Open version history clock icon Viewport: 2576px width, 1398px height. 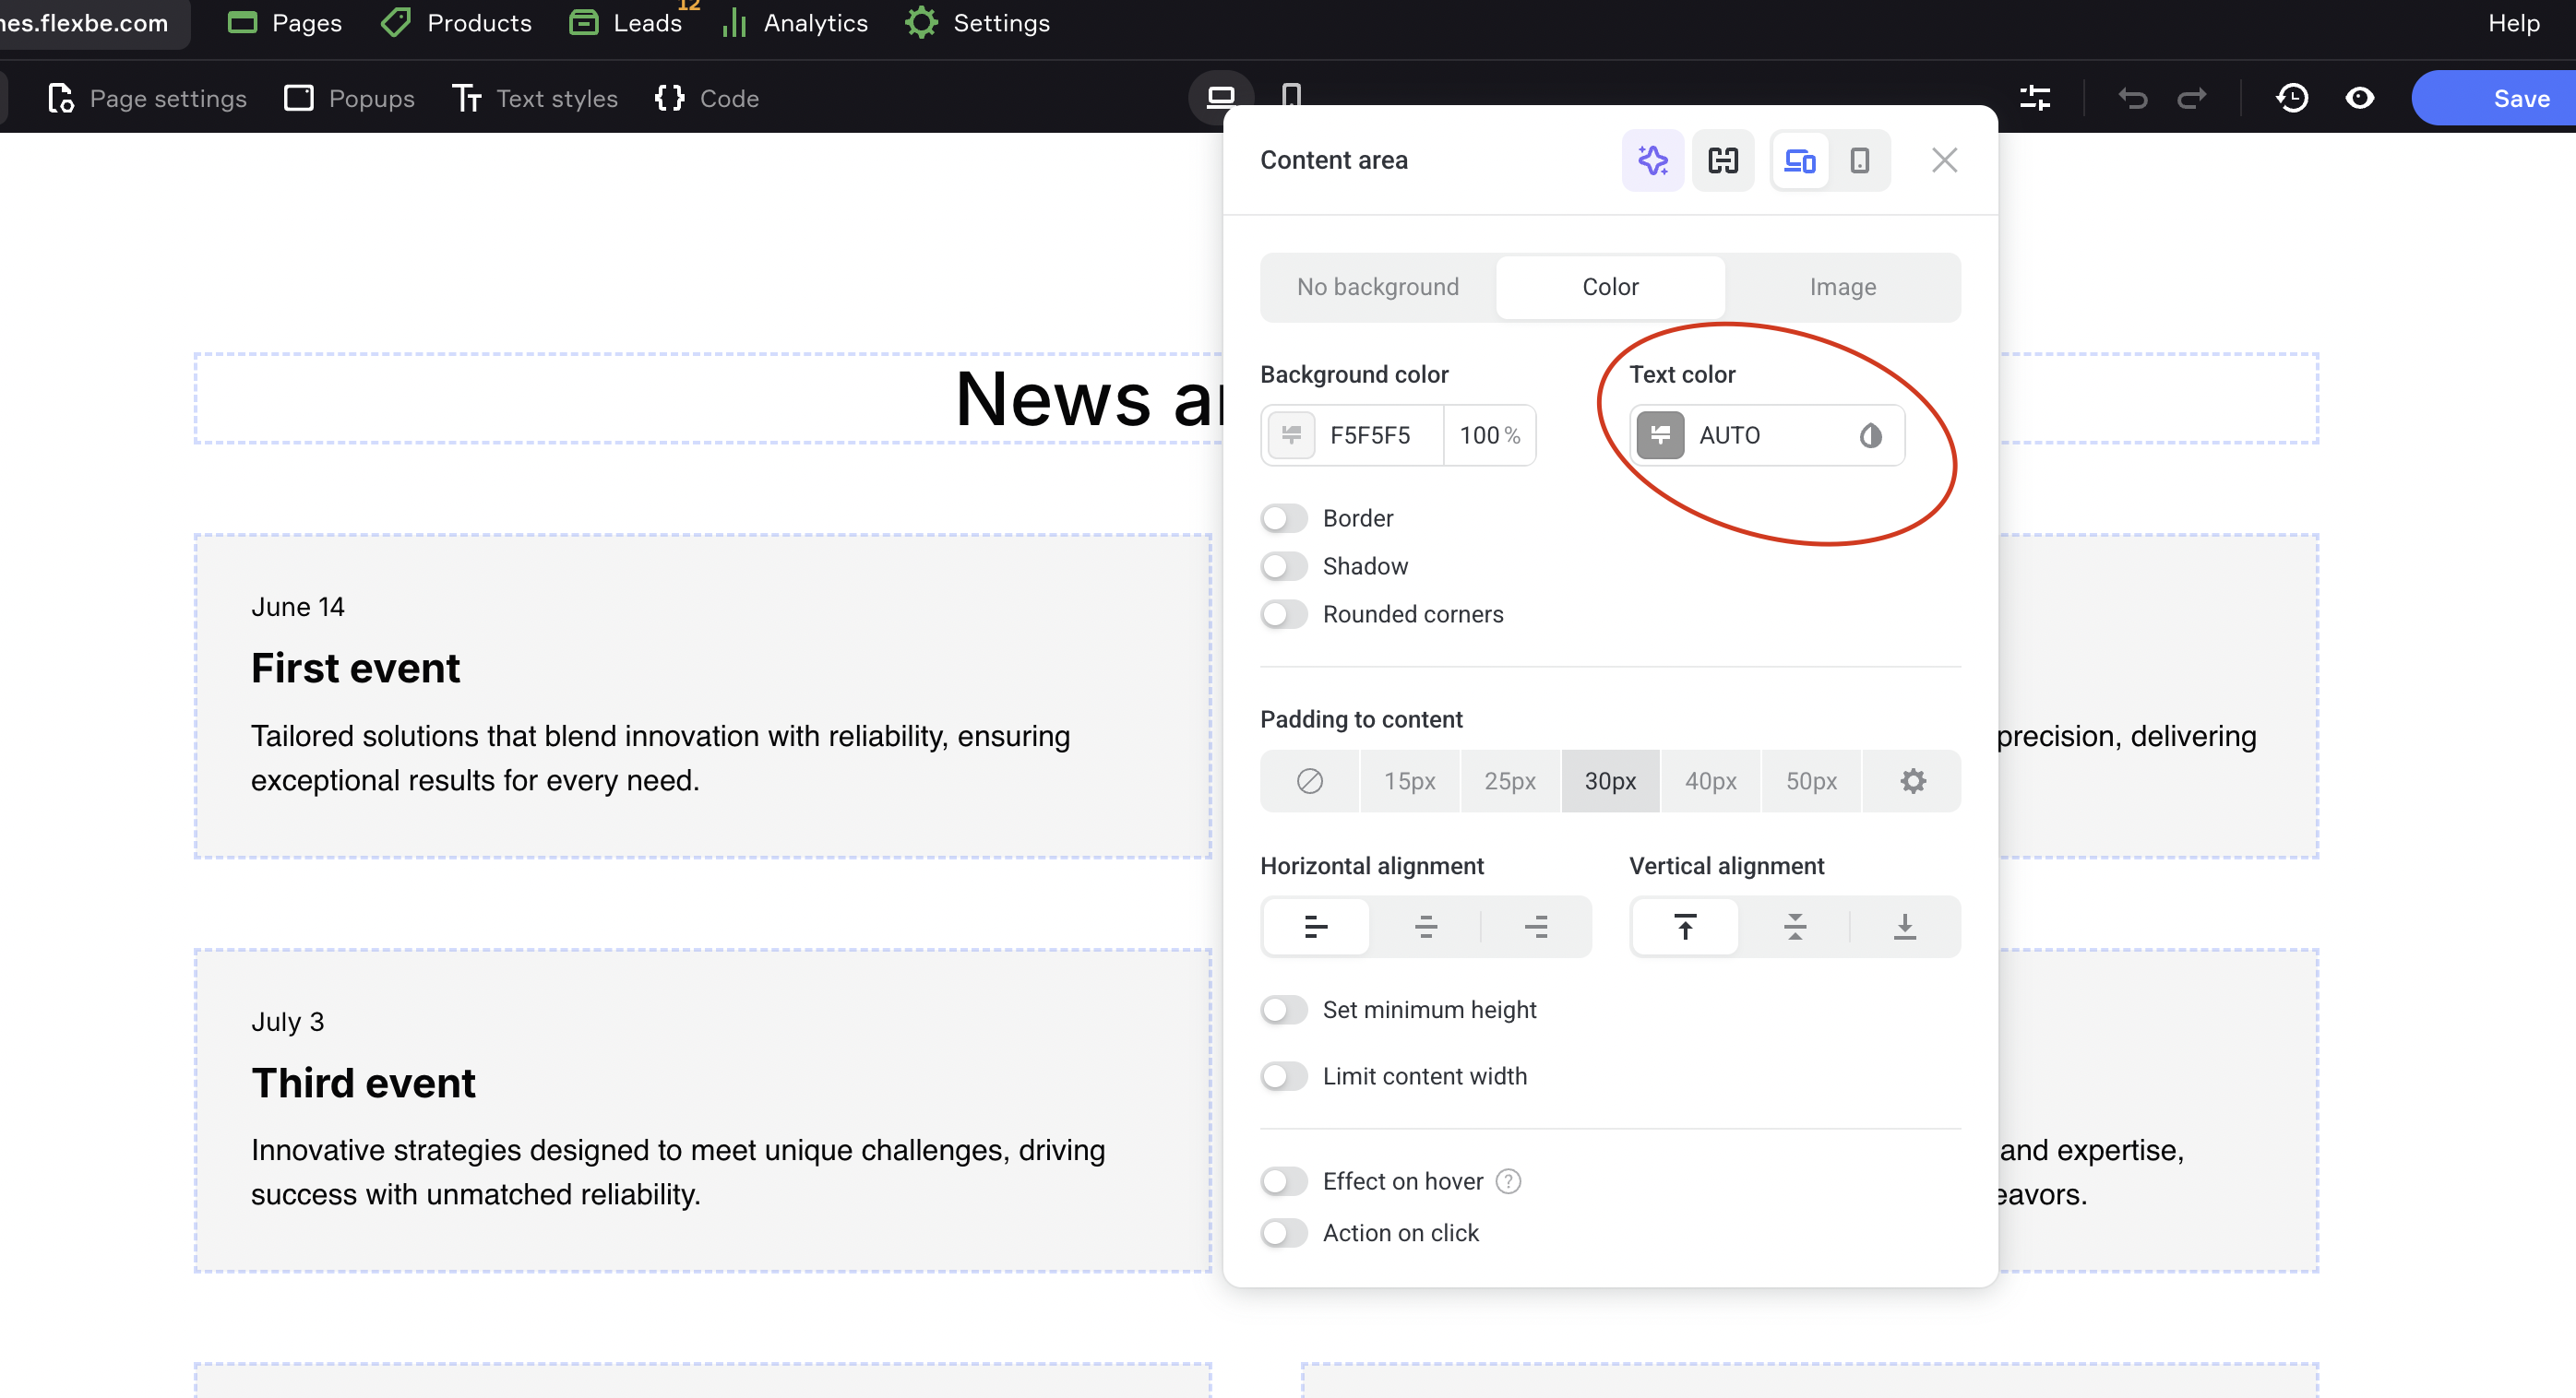[2291, 98]
